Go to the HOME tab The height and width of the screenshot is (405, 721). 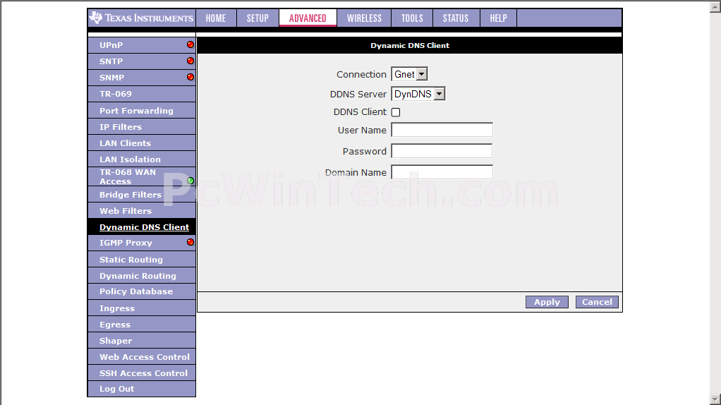[x=216, y=18]
